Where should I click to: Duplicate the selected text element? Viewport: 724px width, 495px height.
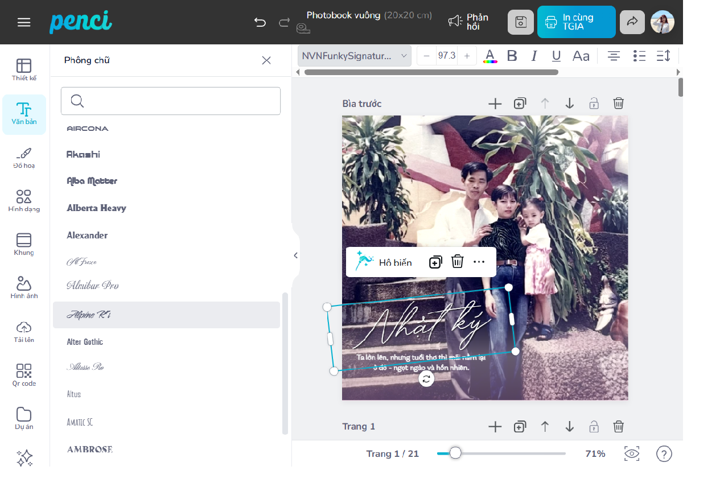(435, 262)
